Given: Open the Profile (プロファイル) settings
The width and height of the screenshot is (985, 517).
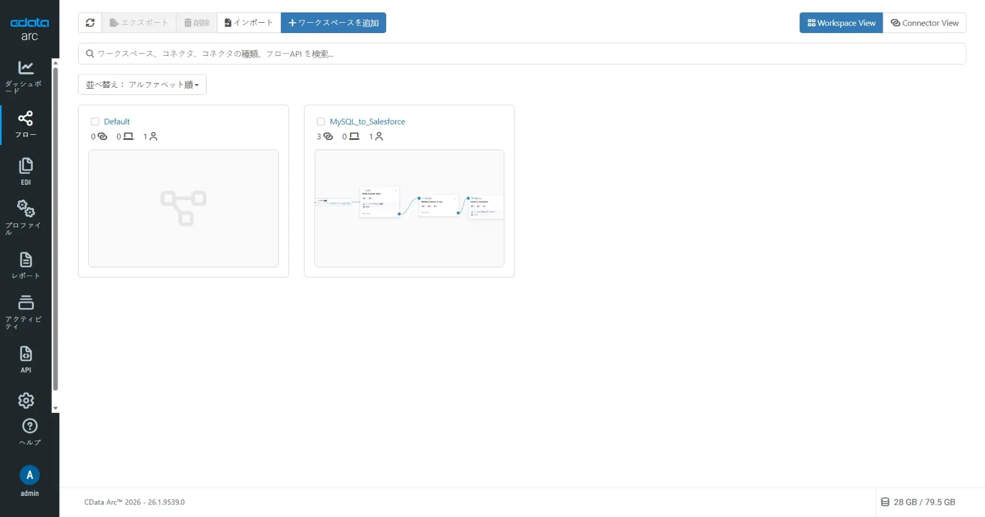Looking at the screenshot, I should pyautogui.click(x=26, y=217).
